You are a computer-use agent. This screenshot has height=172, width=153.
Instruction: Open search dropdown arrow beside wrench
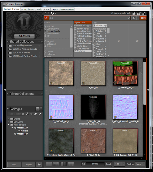[138, 18]
